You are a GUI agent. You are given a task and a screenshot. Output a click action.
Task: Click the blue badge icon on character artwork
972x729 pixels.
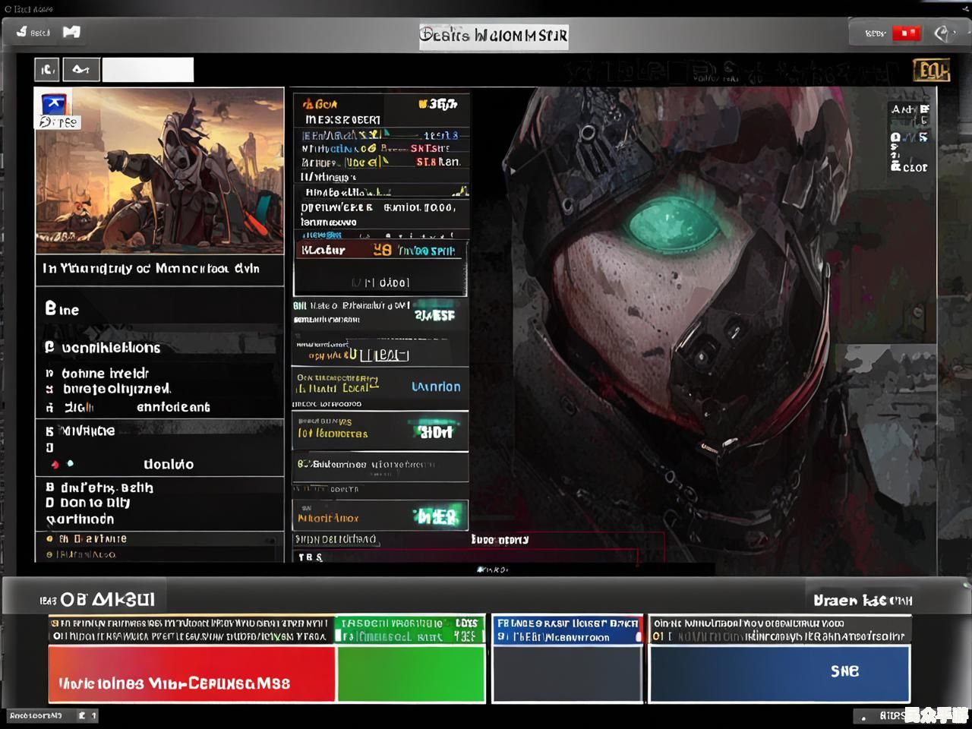[x=53, y=105]
